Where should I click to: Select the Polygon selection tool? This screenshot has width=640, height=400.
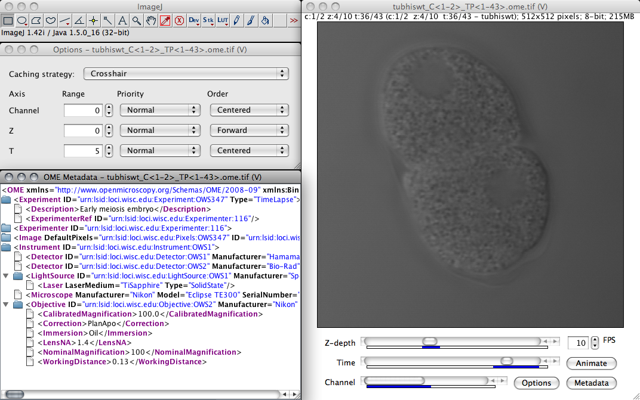pos(36,20)
